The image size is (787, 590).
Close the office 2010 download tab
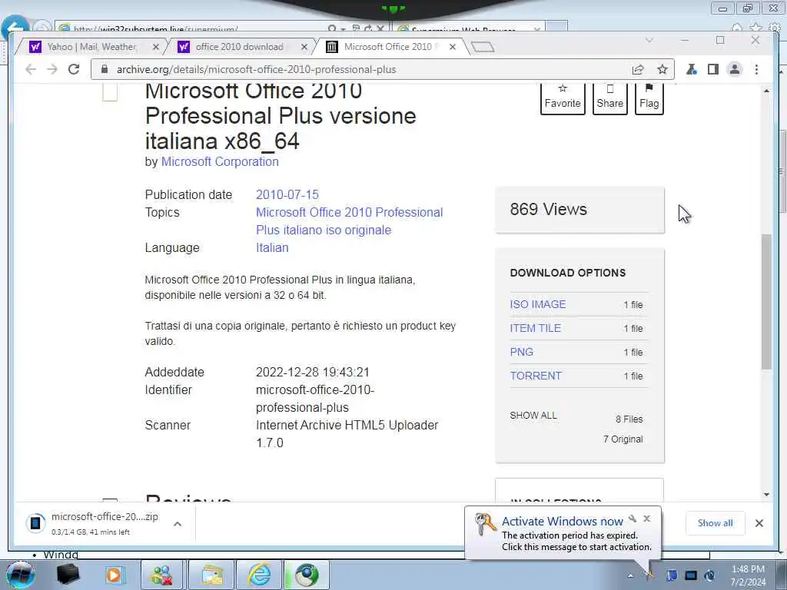[x=304, y=47]
